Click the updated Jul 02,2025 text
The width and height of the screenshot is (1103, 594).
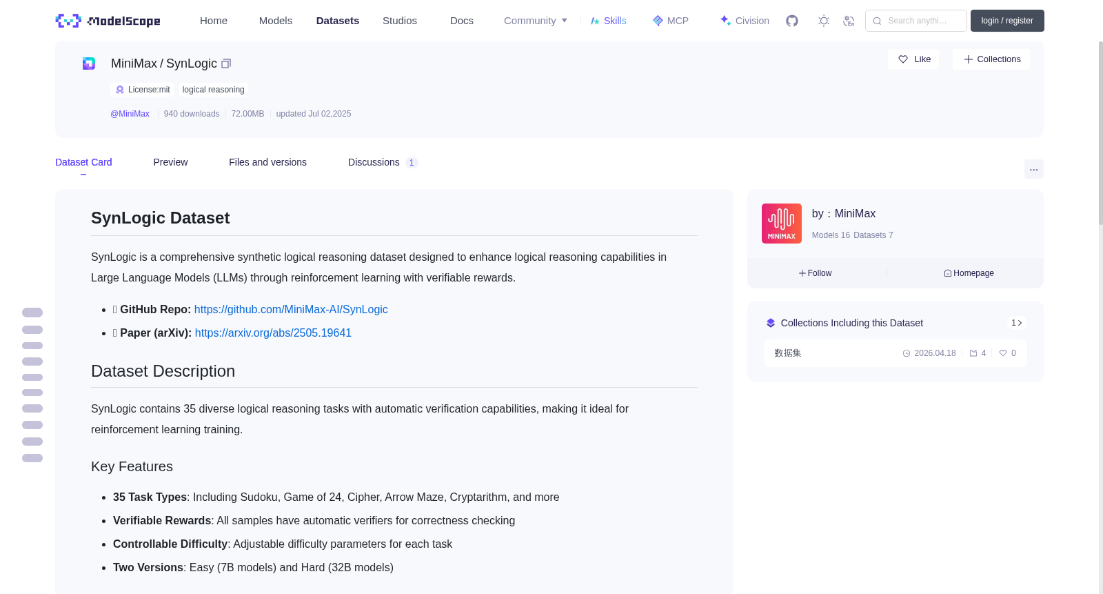tap(314, 114)
